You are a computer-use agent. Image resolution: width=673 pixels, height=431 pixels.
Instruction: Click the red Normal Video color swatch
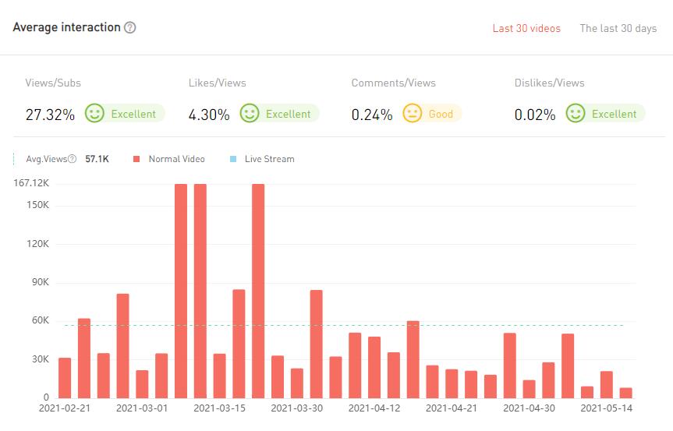pos(136,159)
